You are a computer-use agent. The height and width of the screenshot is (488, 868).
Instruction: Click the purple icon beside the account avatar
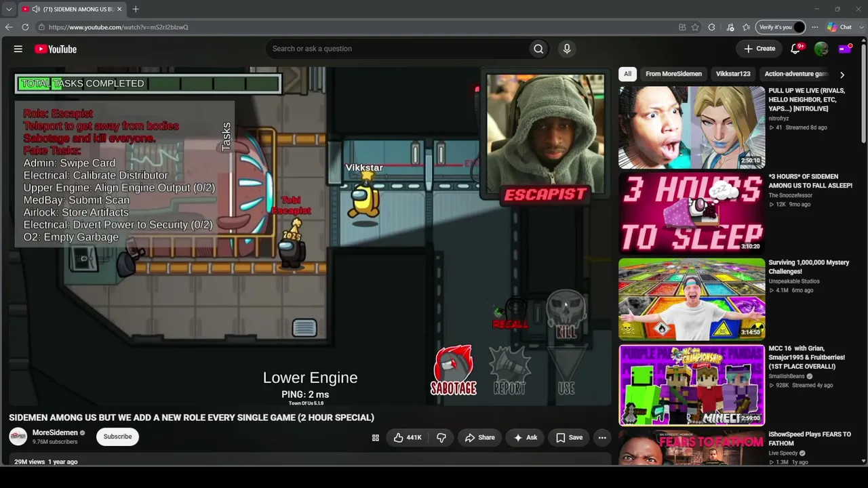click(x=845, y=49)
